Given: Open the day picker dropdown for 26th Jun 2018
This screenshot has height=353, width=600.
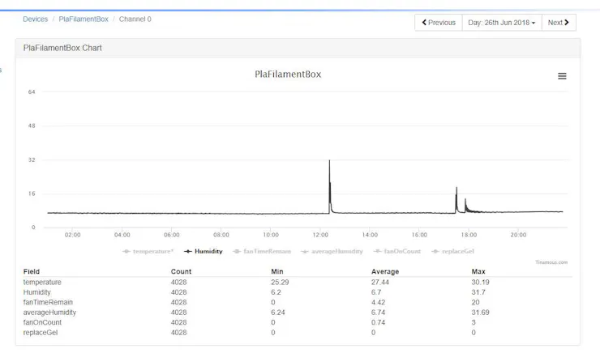Looking at the screenshot, I should click(x=501, y=23).
